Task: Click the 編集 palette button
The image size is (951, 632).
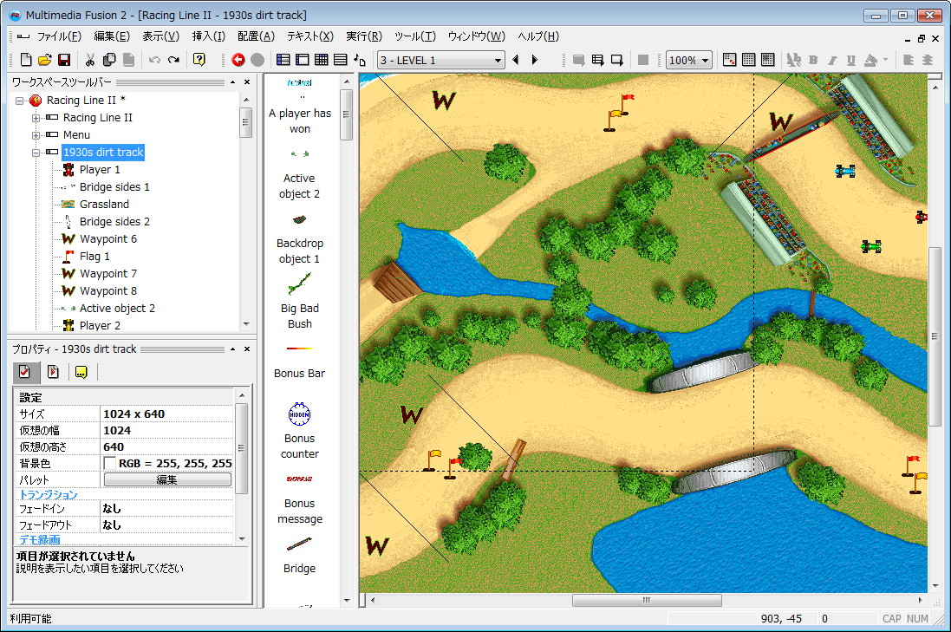Action: pos(167,479)
